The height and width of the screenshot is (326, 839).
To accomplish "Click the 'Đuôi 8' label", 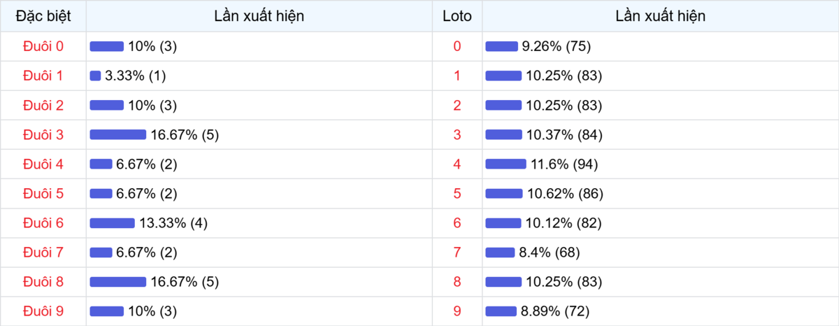I will point(43,282).
